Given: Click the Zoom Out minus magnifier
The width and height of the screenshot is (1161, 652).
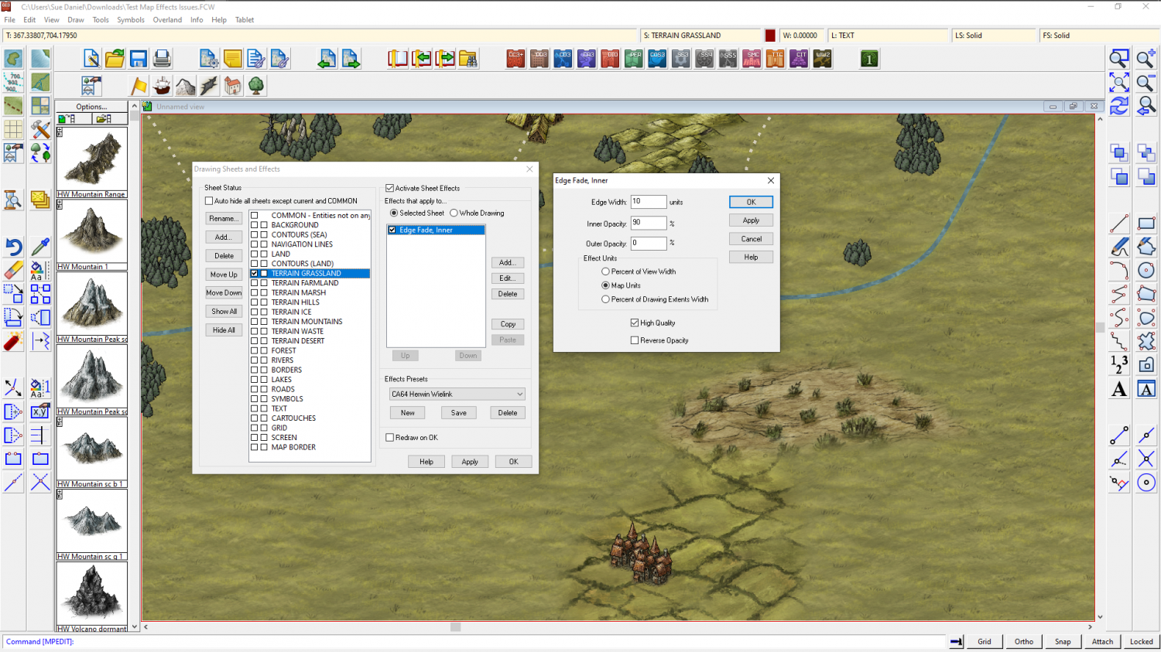Looking at the screenshot, I should pyautogui.click(x=1146, y=82).
